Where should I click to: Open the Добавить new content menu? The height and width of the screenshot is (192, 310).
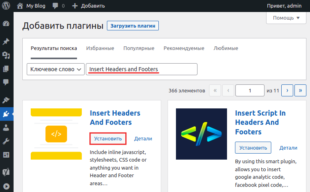coord(89,6)
